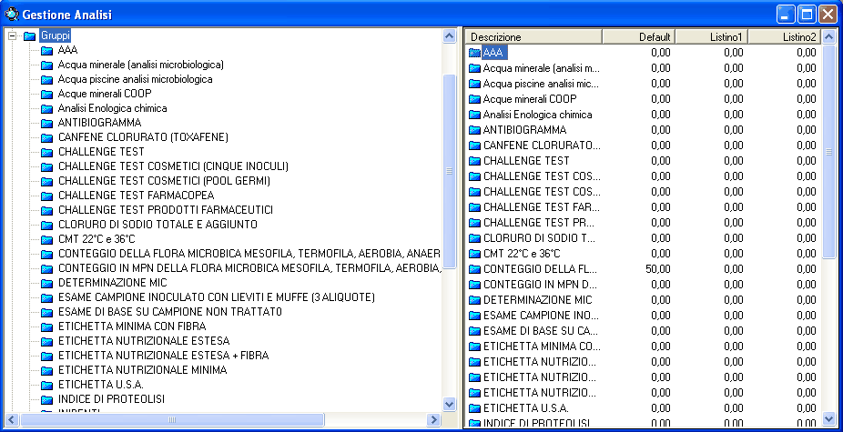Maximize the Gestione Analisi window
Screen dimensions: 843x432
(x=807, y=14)
